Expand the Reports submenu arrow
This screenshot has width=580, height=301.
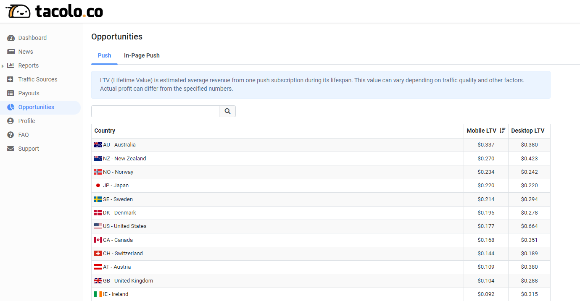point(3,66)
